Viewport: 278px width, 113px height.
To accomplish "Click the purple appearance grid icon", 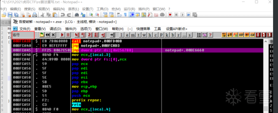I will click(204, 35).
